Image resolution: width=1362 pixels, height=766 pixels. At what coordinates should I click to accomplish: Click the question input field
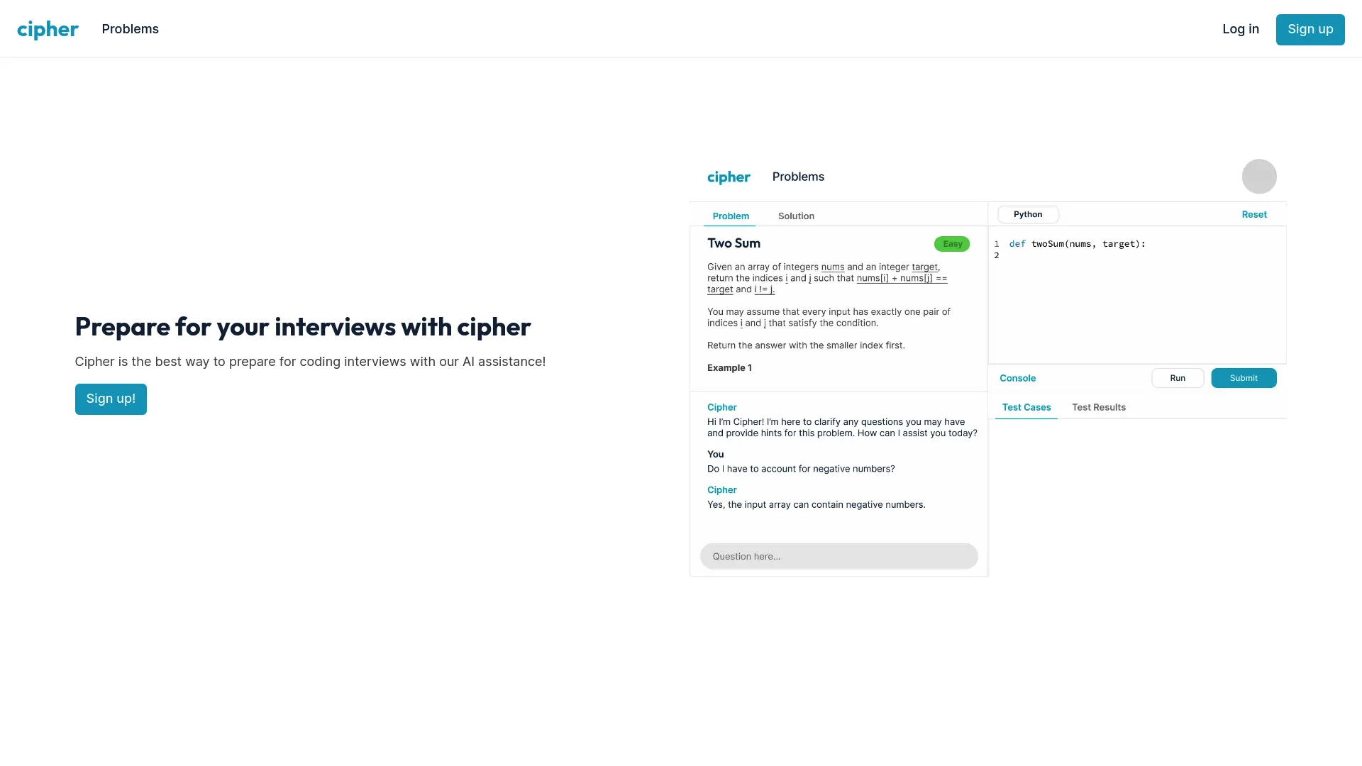tap(838, 555)
